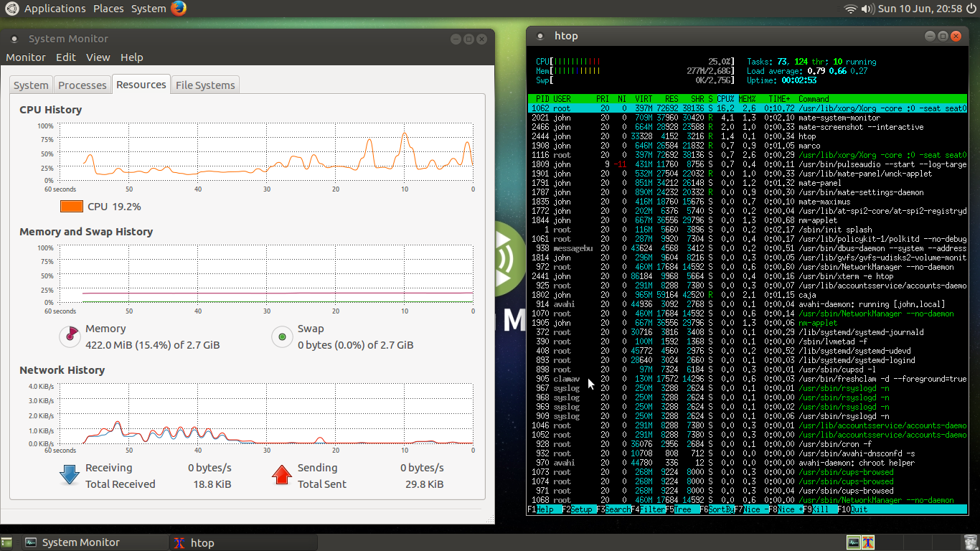Click the htop X taskbar icon
The image size is (980, 551).
(181, 542)
